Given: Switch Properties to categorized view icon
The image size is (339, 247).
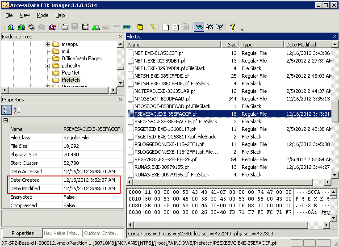Looking at the screenshot, I should pyautogui.click(x=7, y=110).
